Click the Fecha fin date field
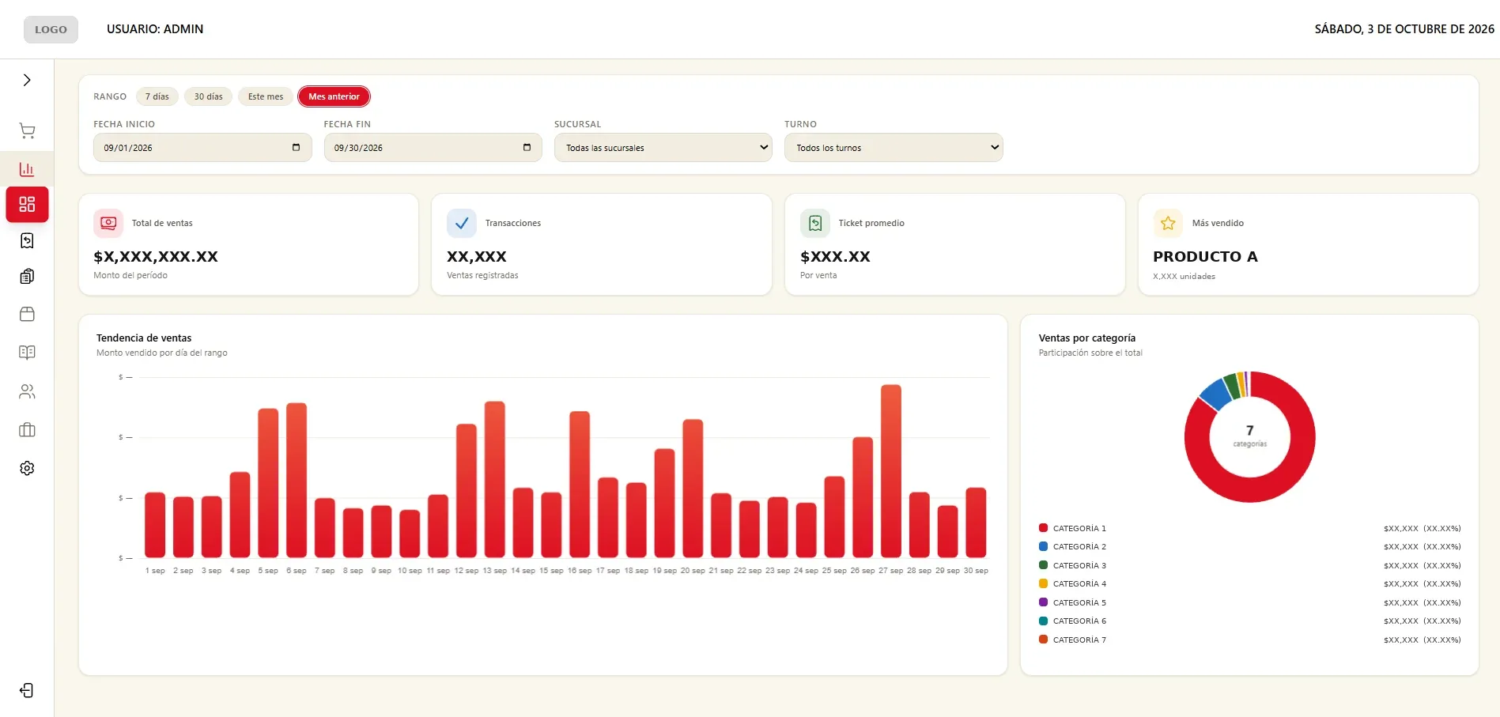 433,148
